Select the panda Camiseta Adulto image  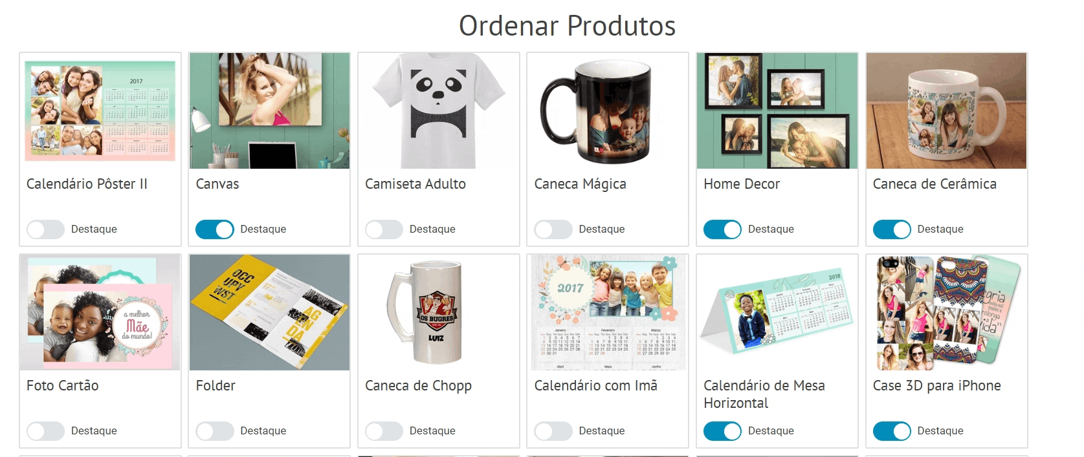pos(439,111)
